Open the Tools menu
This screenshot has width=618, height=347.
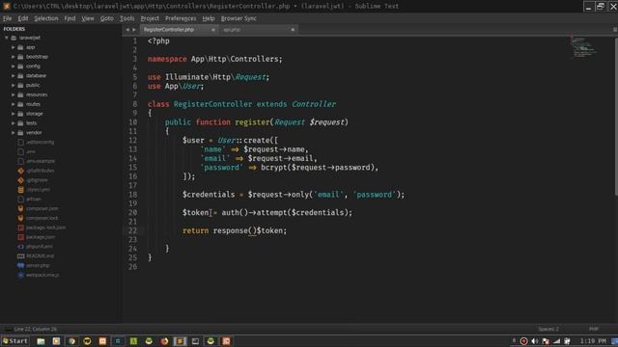[x=126, y=18]
